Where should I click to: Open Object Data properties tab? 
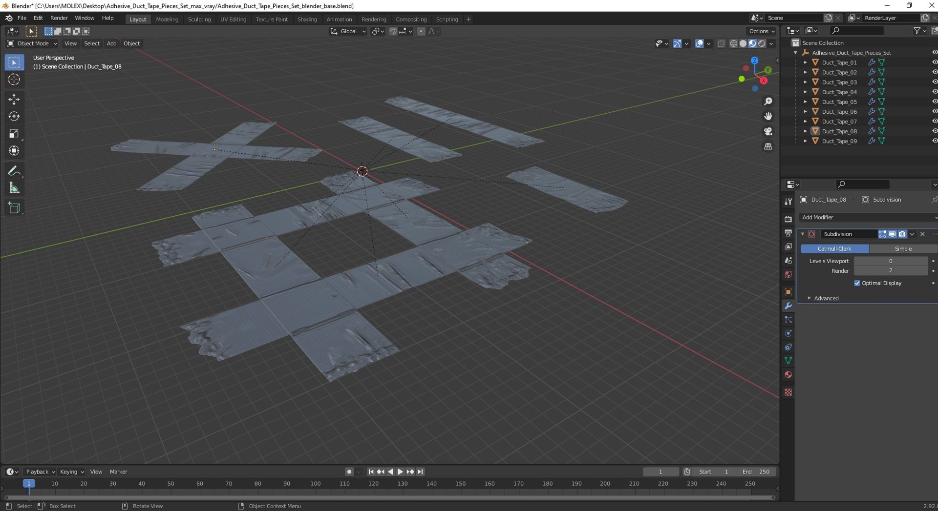[x=788, y=361]
